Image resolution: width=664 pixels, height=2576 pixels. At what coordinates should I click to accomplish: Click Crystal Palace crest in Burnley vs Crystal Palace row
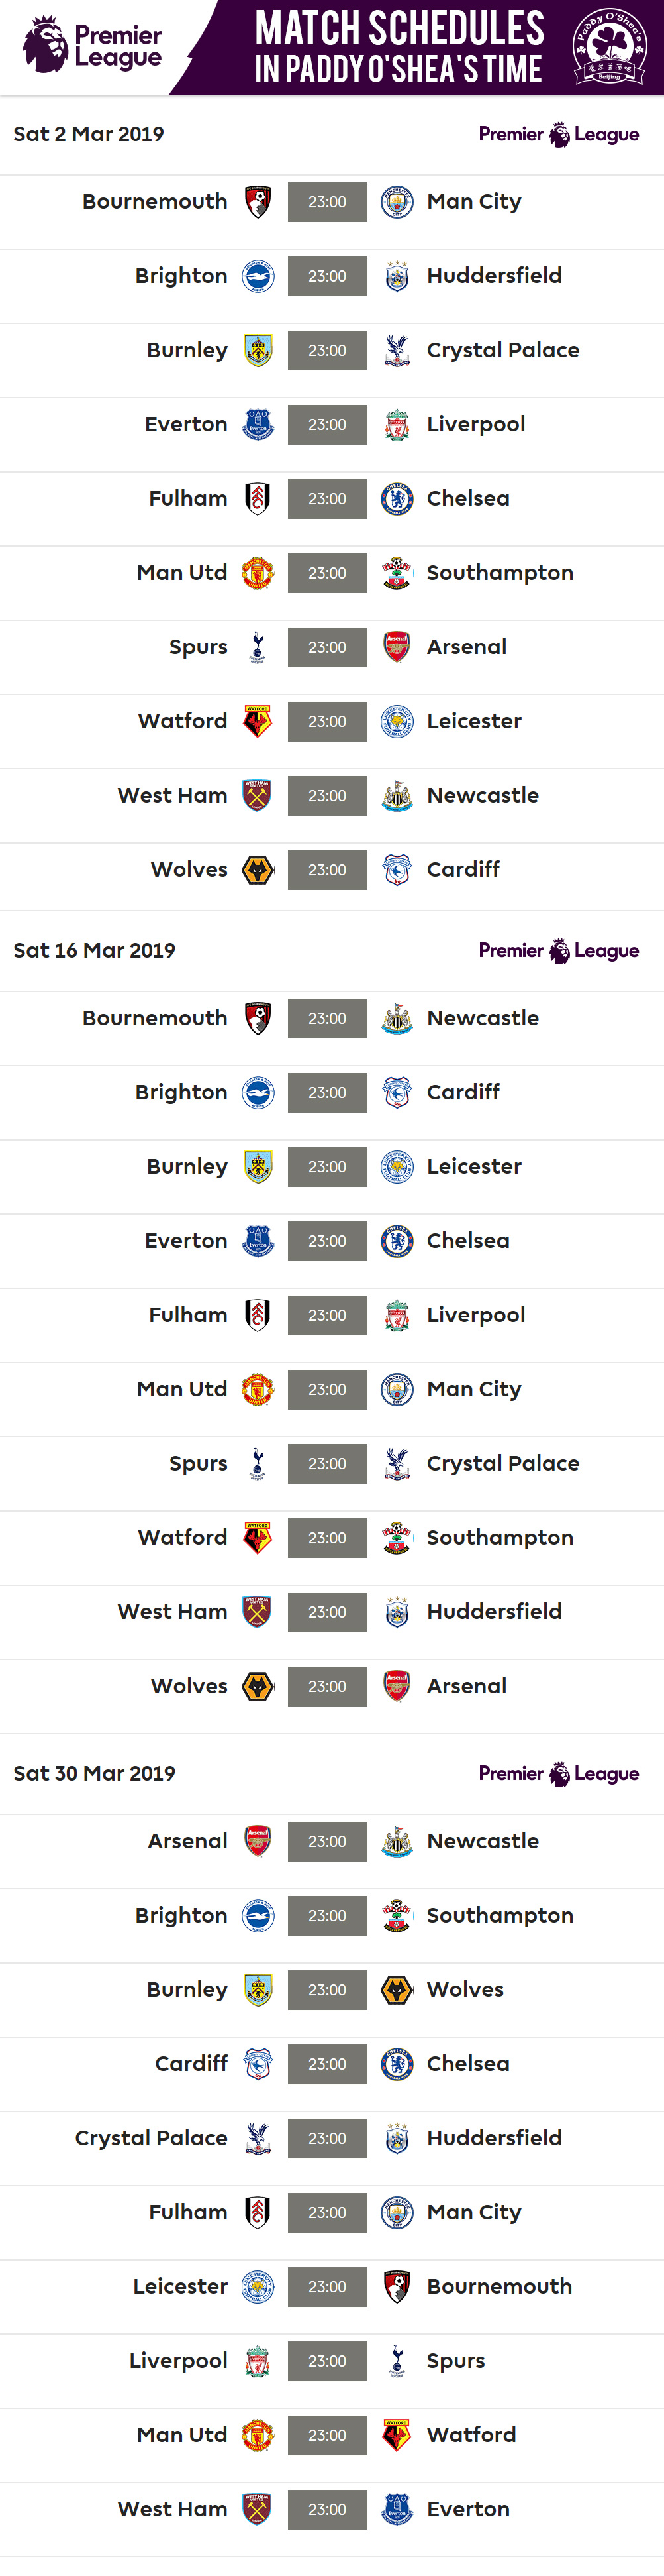397,351
